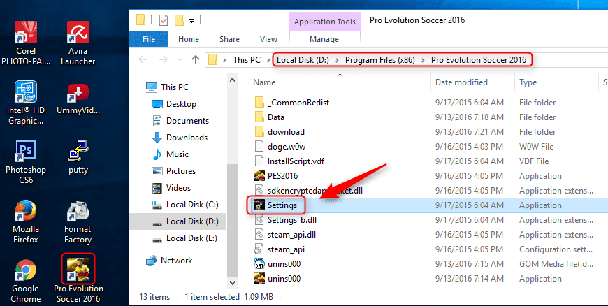Expand the chevron after This PC in the address bar

click(268, 60)
